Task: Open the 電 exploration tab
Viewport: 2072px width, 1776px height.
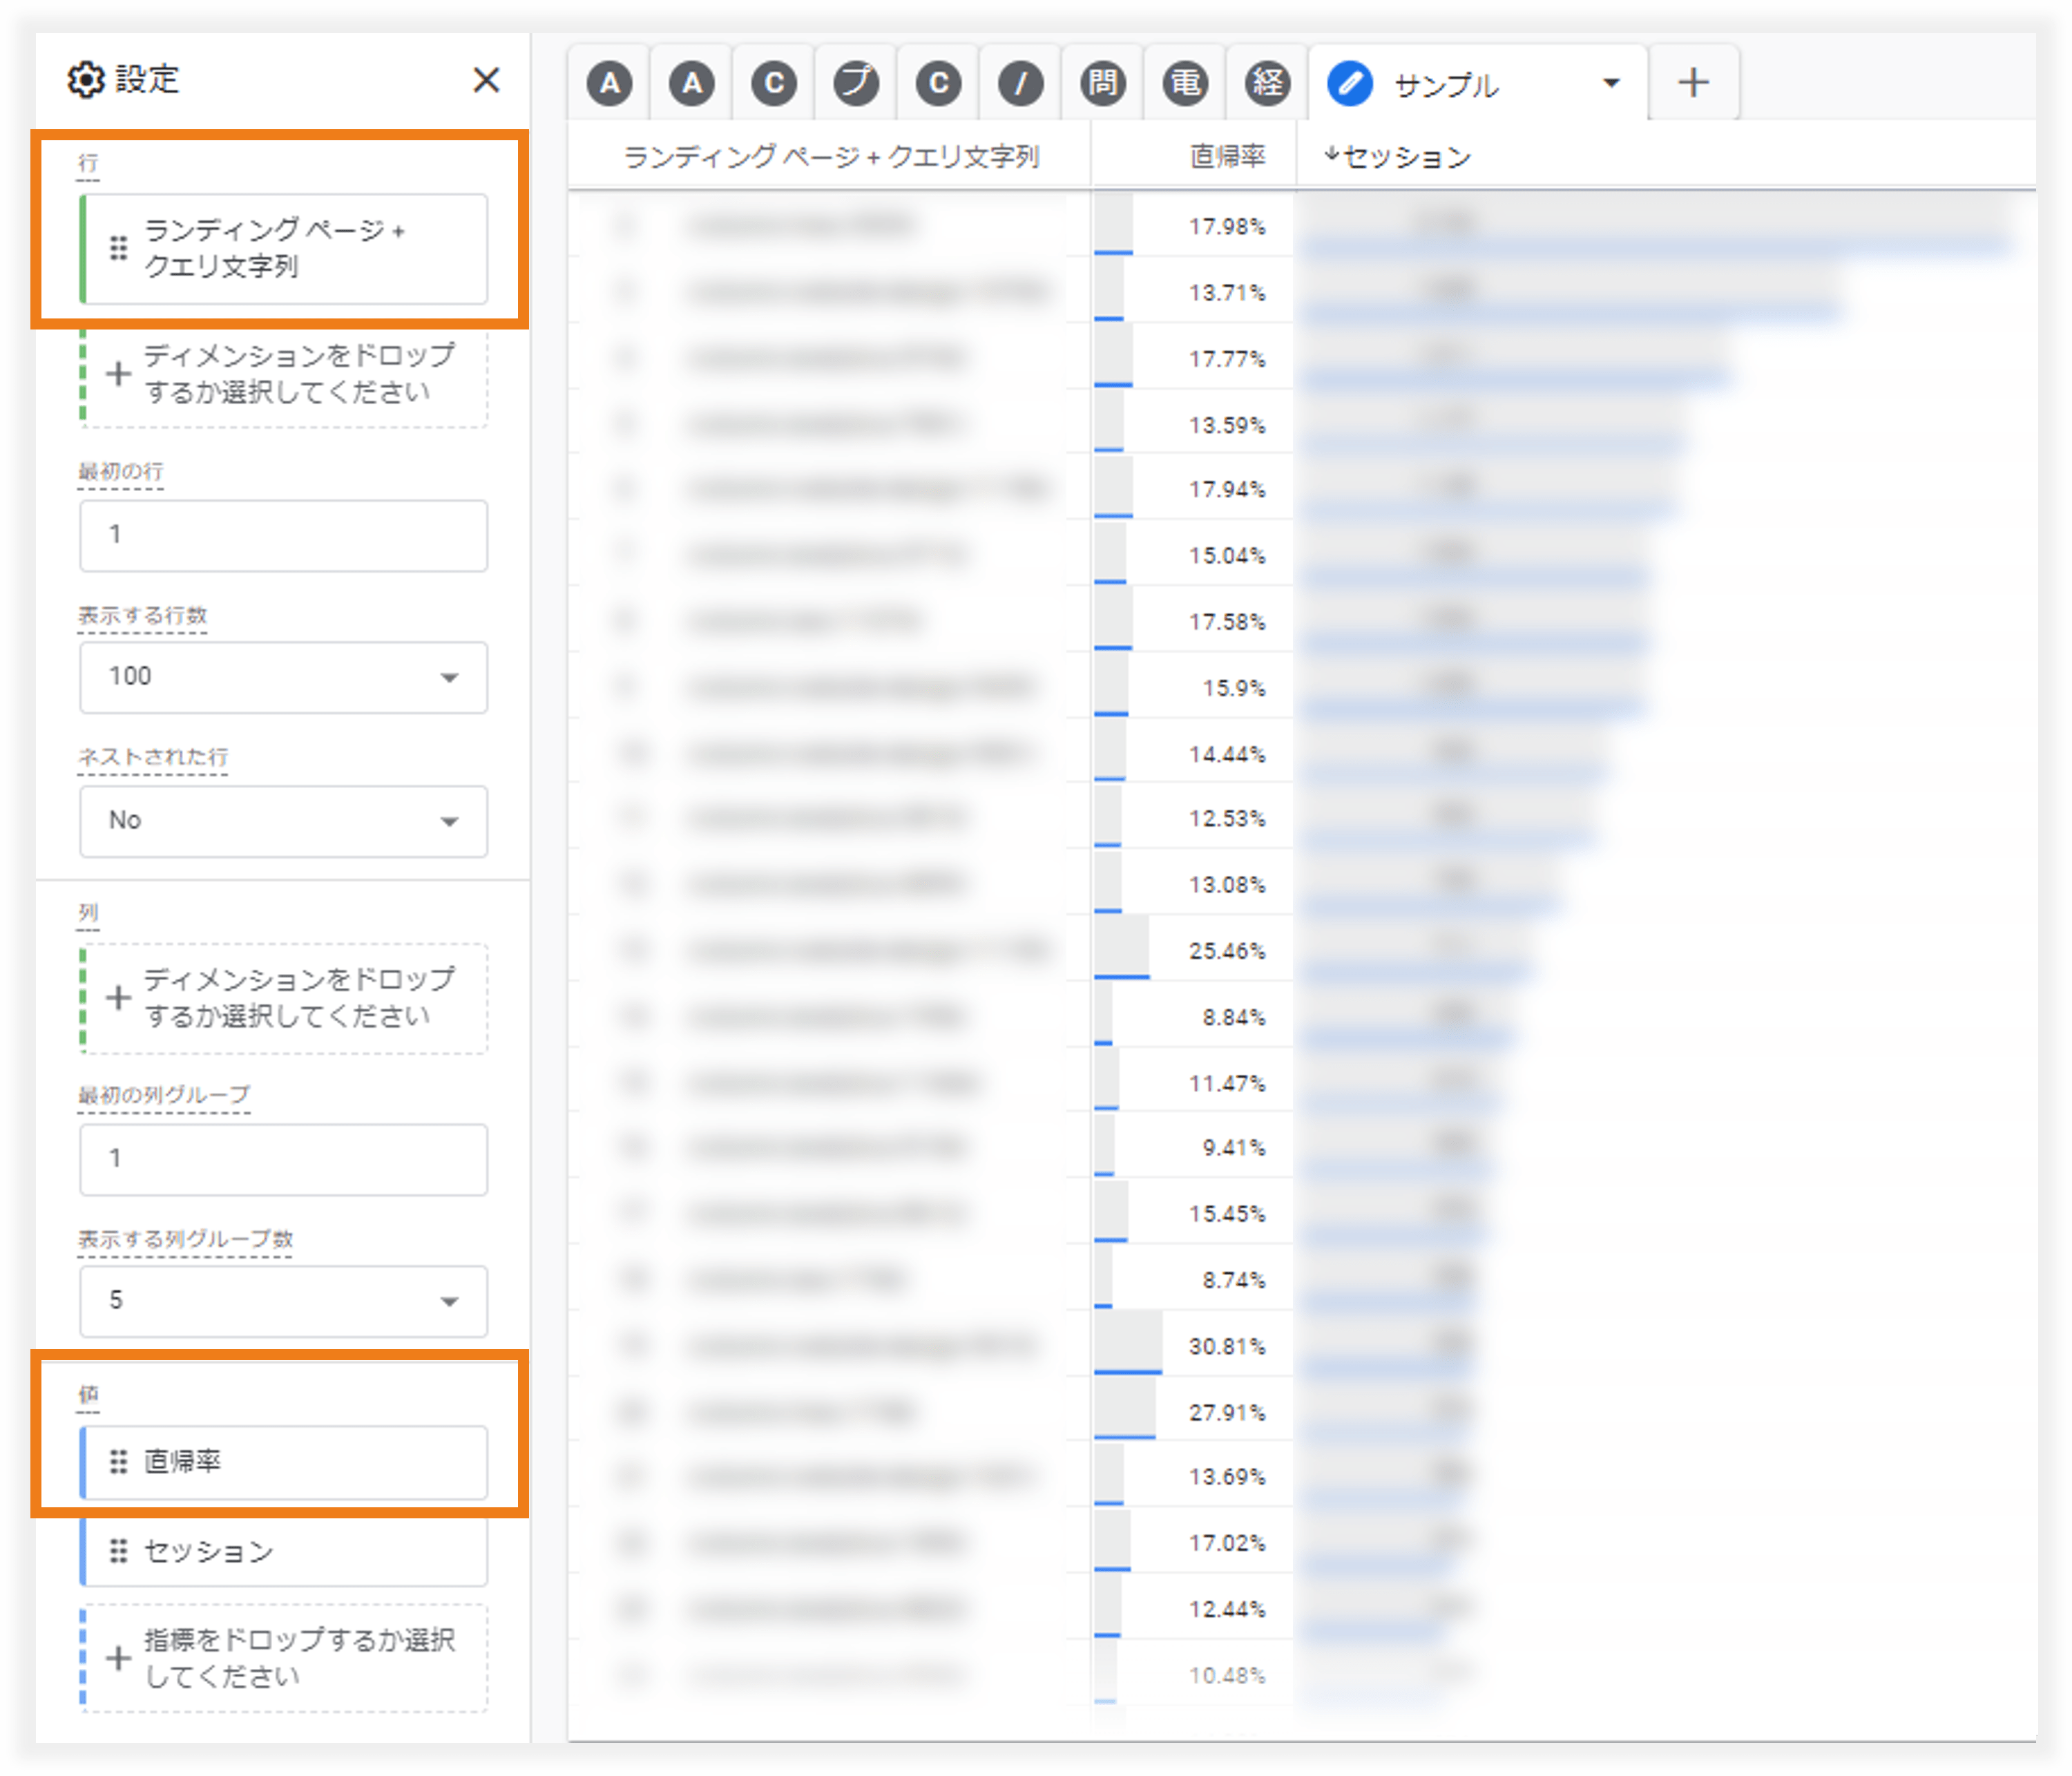Action: click(x=1186, y=82)
